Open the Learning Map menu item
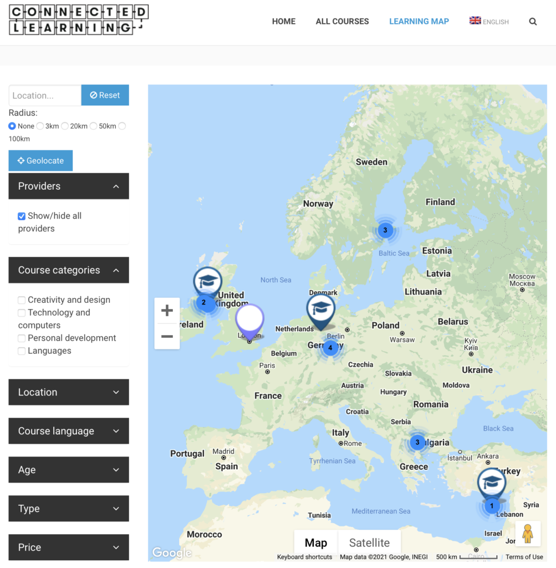Screen dimensions: 556x568 (x=419, y=22)
